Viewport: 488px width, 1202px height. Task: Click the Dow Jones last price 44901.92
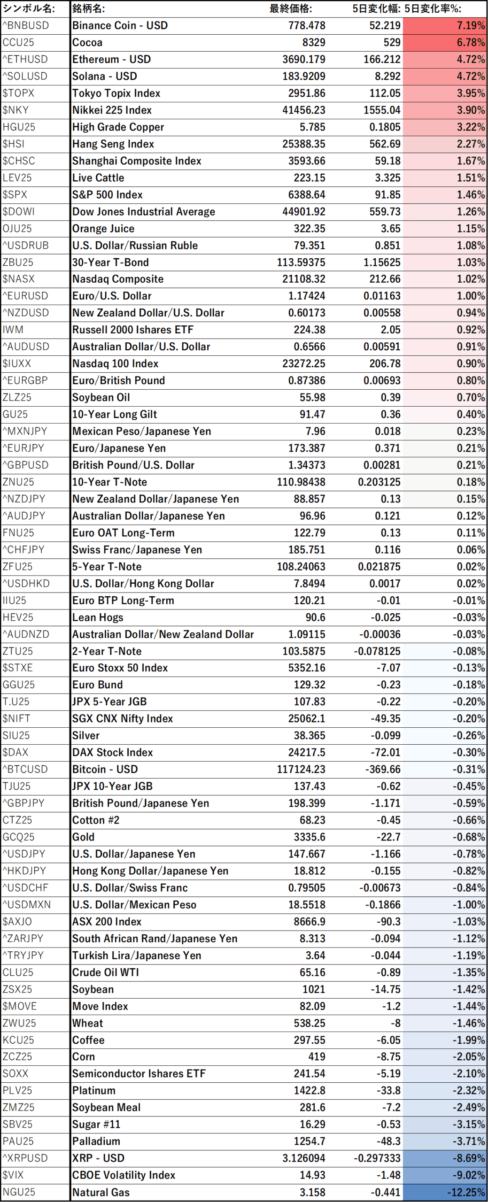click(303, 211)
